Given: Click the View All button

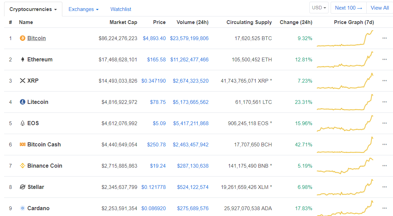Looking at the screenshot, I should click(380, 8).
